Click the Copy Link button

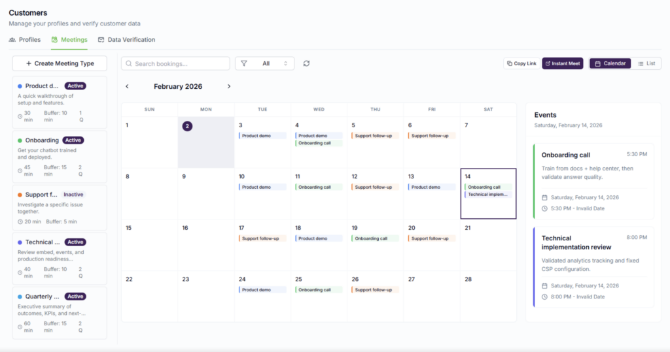(x=521, y=63)
